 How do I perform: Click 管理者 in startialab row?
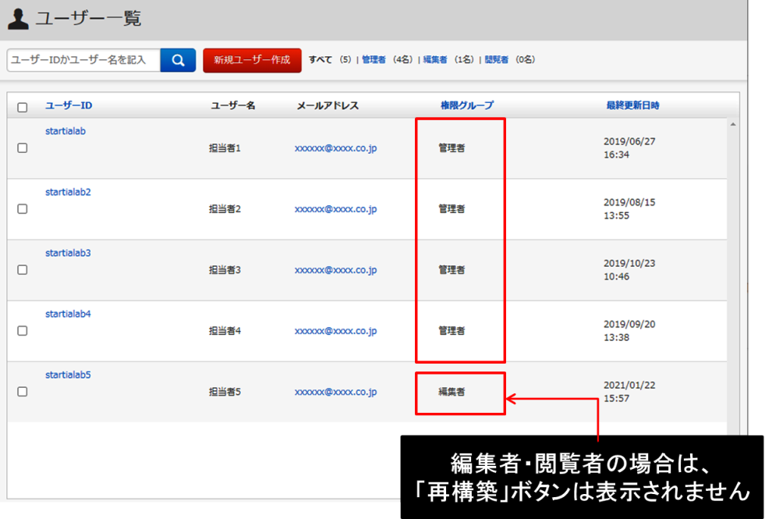point(452,148)
